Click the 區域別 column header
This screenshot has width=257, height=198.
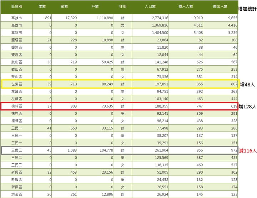pyautogui.click(x=16, y=6)
